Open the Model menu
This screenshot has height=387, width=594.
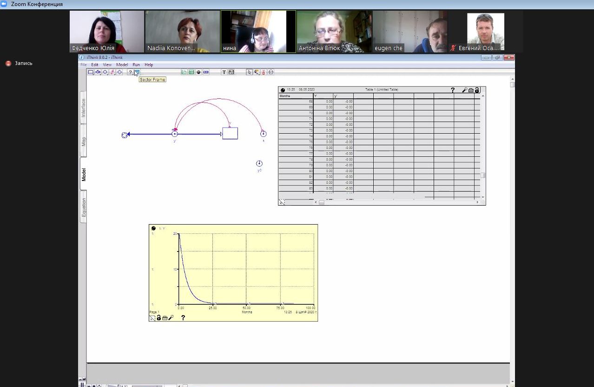coord(122,65)
